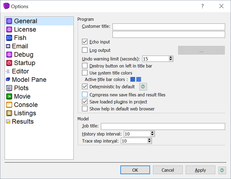The image size is (231, 179).
Task: Click the red Startup power icon
Action: coord(9,63)
